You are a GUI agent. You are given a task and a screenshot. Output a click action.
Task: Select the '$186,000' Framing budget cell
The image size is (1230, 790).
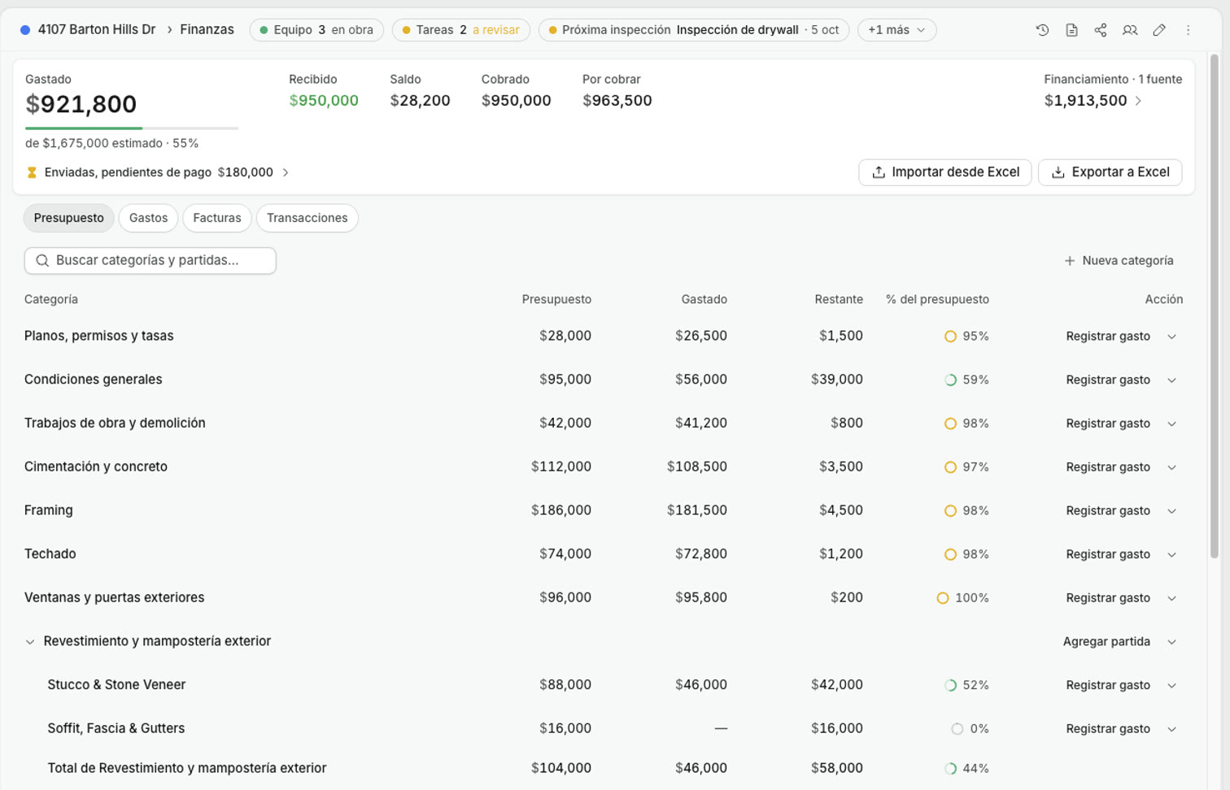[x=561, y=510]
